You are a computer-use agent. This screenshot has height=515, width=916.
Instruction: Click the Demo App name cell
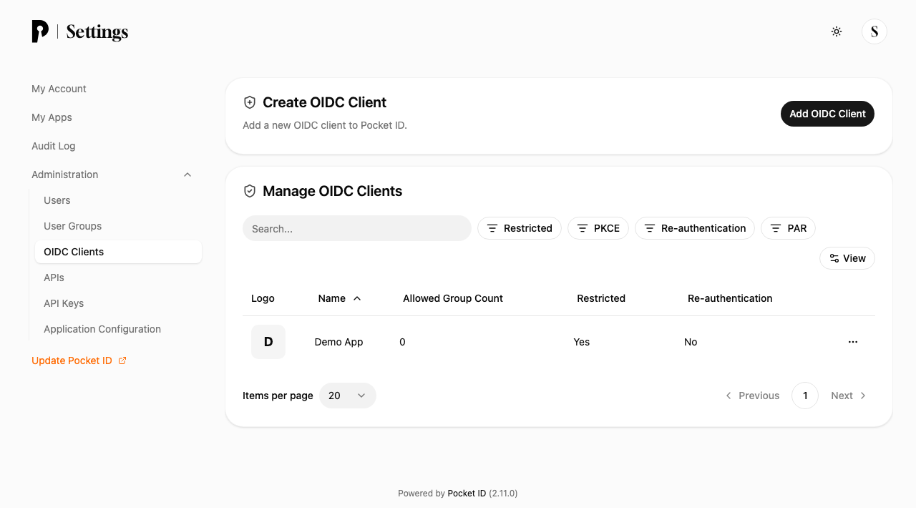click(338, 342)
